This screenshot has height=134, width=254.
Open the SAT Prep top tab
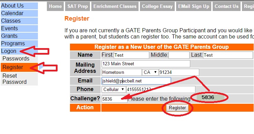click(x=78, y=6)
